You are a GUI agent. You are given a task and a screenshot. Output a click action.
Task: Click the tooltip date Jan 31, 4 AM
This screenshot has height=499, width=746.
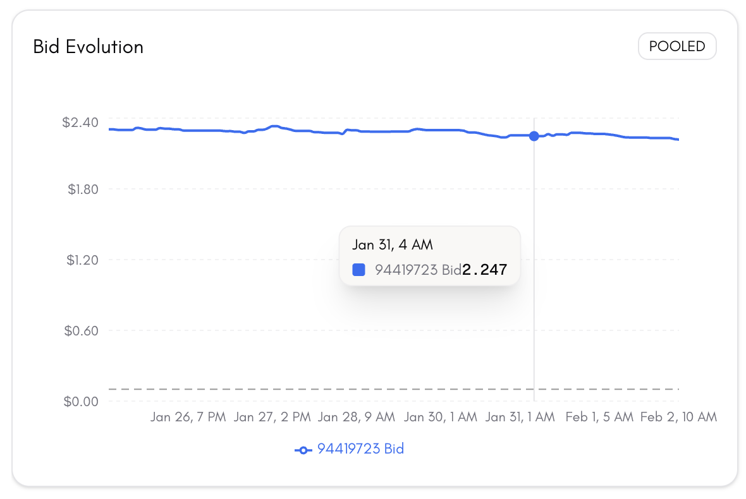pyautogui.click(x=393, y=244)
